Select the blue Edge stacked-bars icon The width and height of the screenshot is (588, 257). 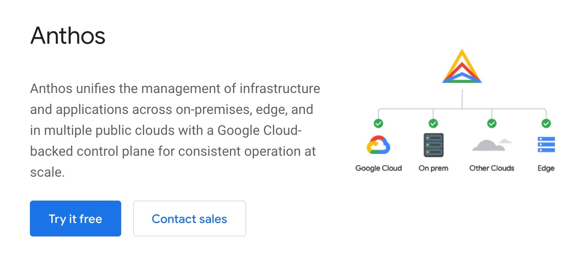pyautogui.click(x=546, y=145)
